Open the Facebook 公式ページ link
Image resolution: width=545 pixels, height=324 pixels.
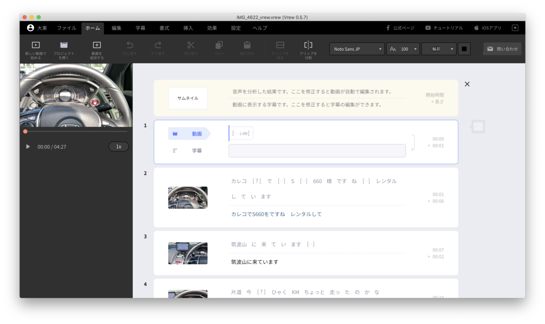pos(400,28)
